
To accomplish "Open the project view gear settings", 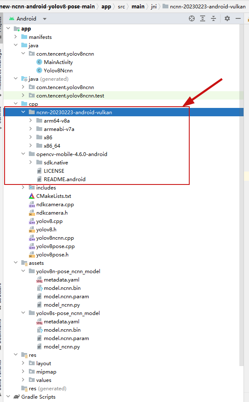I will [227, 18].
